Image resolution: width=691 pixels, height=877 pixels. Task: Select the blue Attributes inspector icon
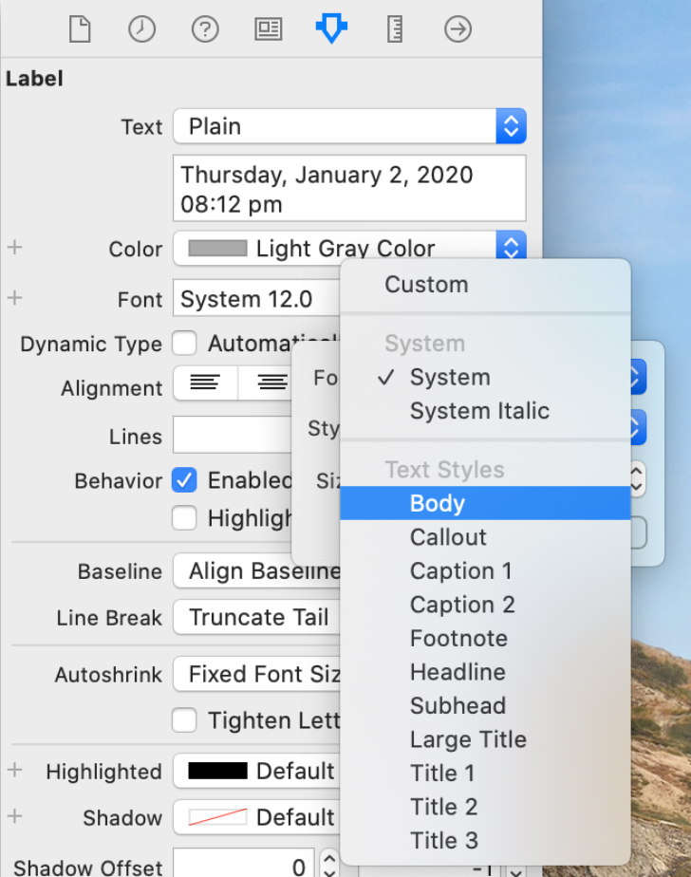tap(330, 28)
